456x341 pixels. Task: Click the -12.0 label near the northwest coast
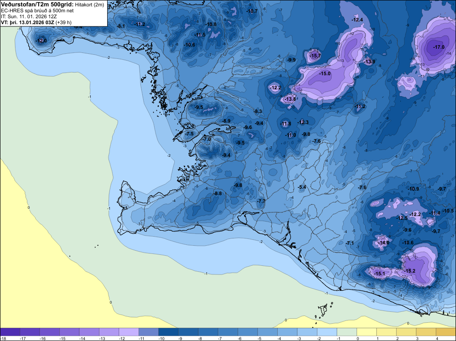[41, 41]
